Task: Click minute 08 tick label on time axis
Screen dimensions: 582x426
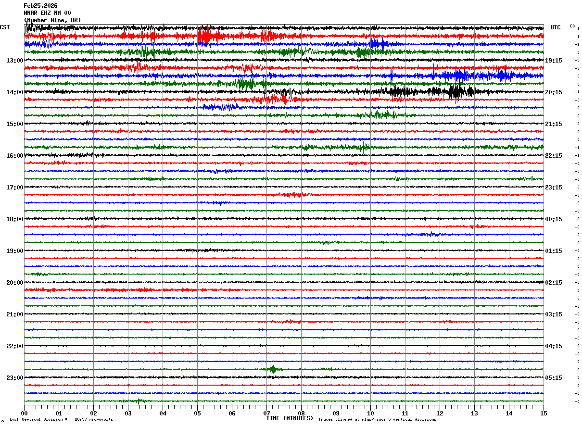Action: click(x=301, y=413)
